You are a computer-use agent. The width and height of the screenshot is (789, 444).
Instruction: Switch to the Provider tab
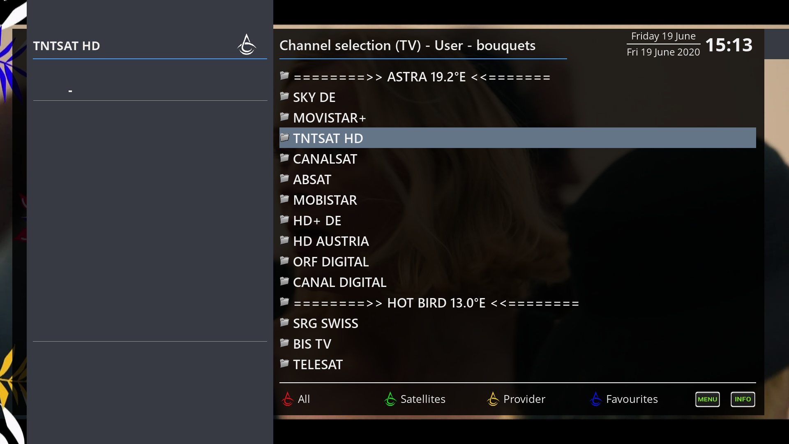coord(524,398)
